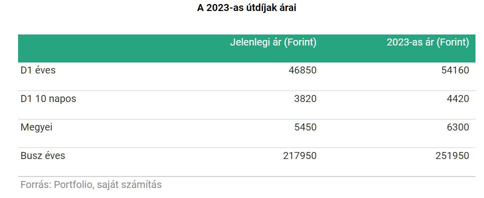The height and width of the screenshot is (198, 484).
Task: Select 2023 price value 251950
Action: point(452,155)
